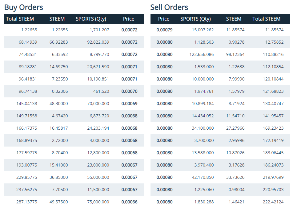Select the 0.00079 sell price
This screenshot has height=208, width=293.
coord(164,30)
